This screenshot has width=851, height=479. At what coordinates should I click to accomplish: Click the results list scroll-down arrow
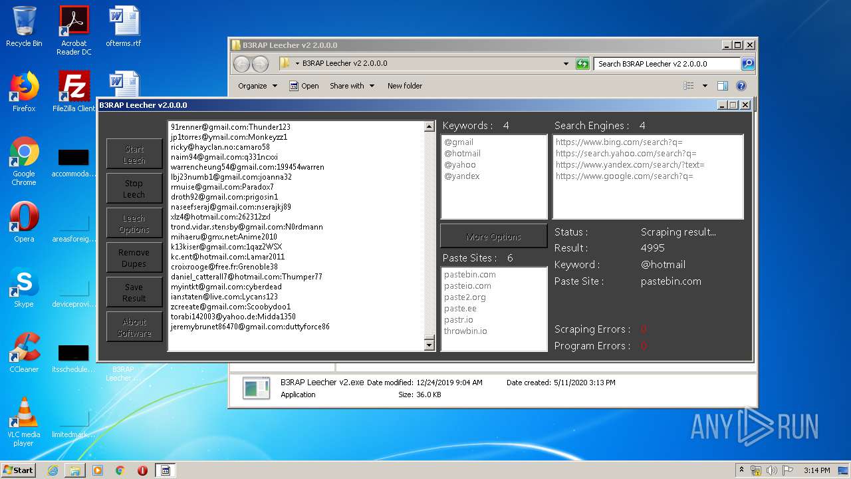tap(429, 345)
